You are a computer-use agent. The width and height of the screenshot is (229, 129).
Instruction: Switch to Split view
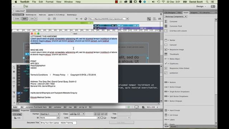pos(25,19)
